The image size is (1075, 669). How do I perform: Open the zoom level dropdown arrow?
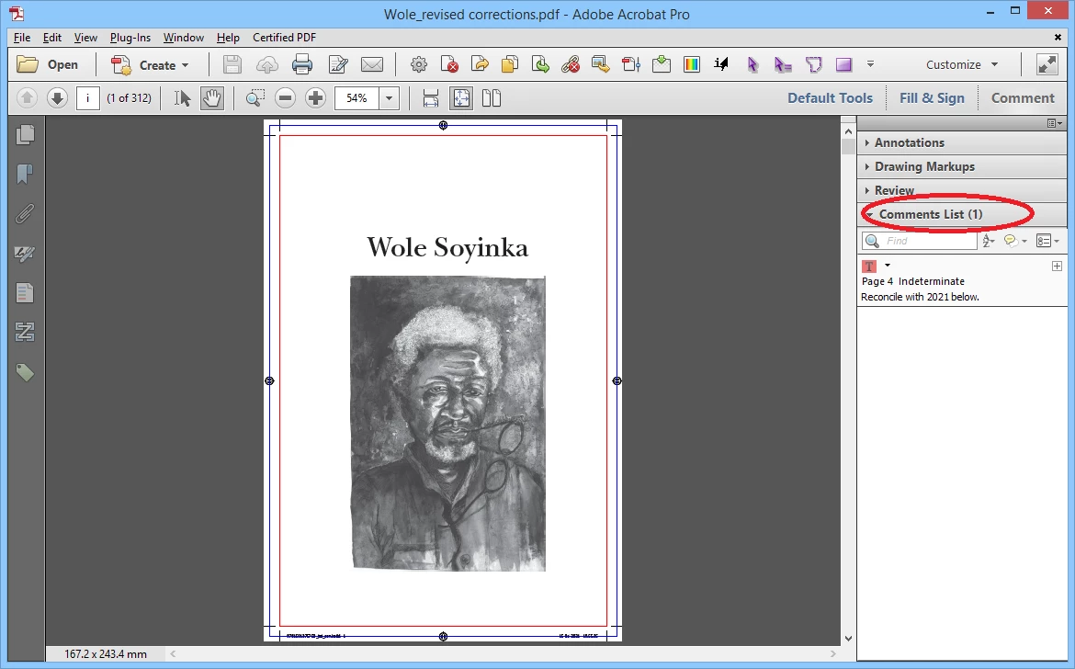tap(389, 98)
